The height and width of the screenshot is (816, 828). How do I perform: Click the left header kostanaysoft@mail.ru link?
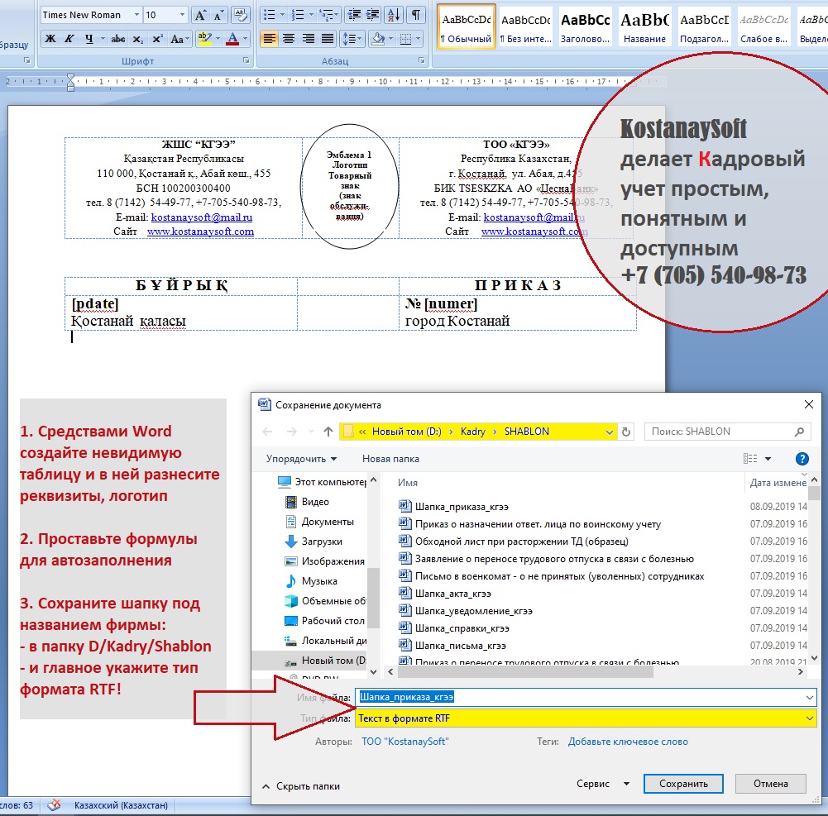click(x=202, y=217)
